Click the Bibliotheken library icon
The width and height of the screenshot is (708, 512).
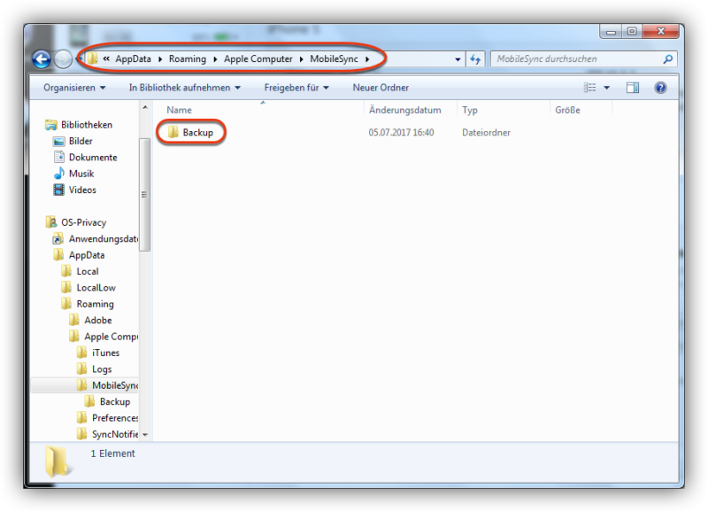(x=51, y=125)
